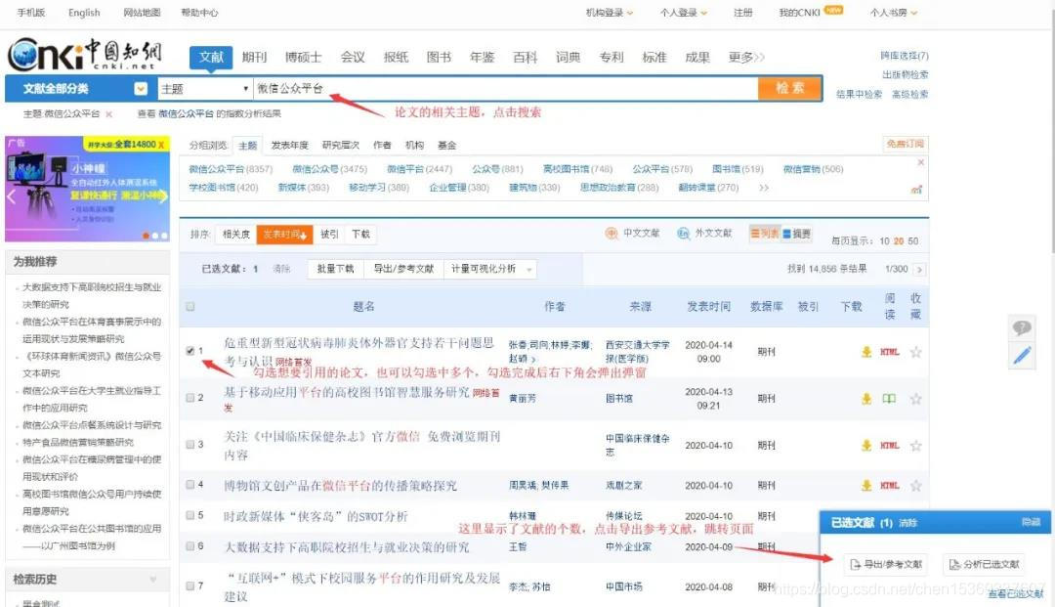This screenshot has width=1055, height=607.
Task: Go to the previous ad slide
Action: pos(12,195)
